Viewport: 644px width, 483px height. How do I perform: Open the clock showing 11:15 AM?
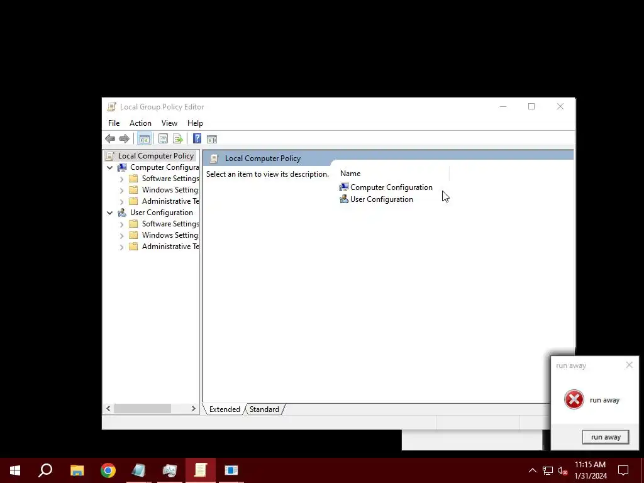tap(590, 470)
